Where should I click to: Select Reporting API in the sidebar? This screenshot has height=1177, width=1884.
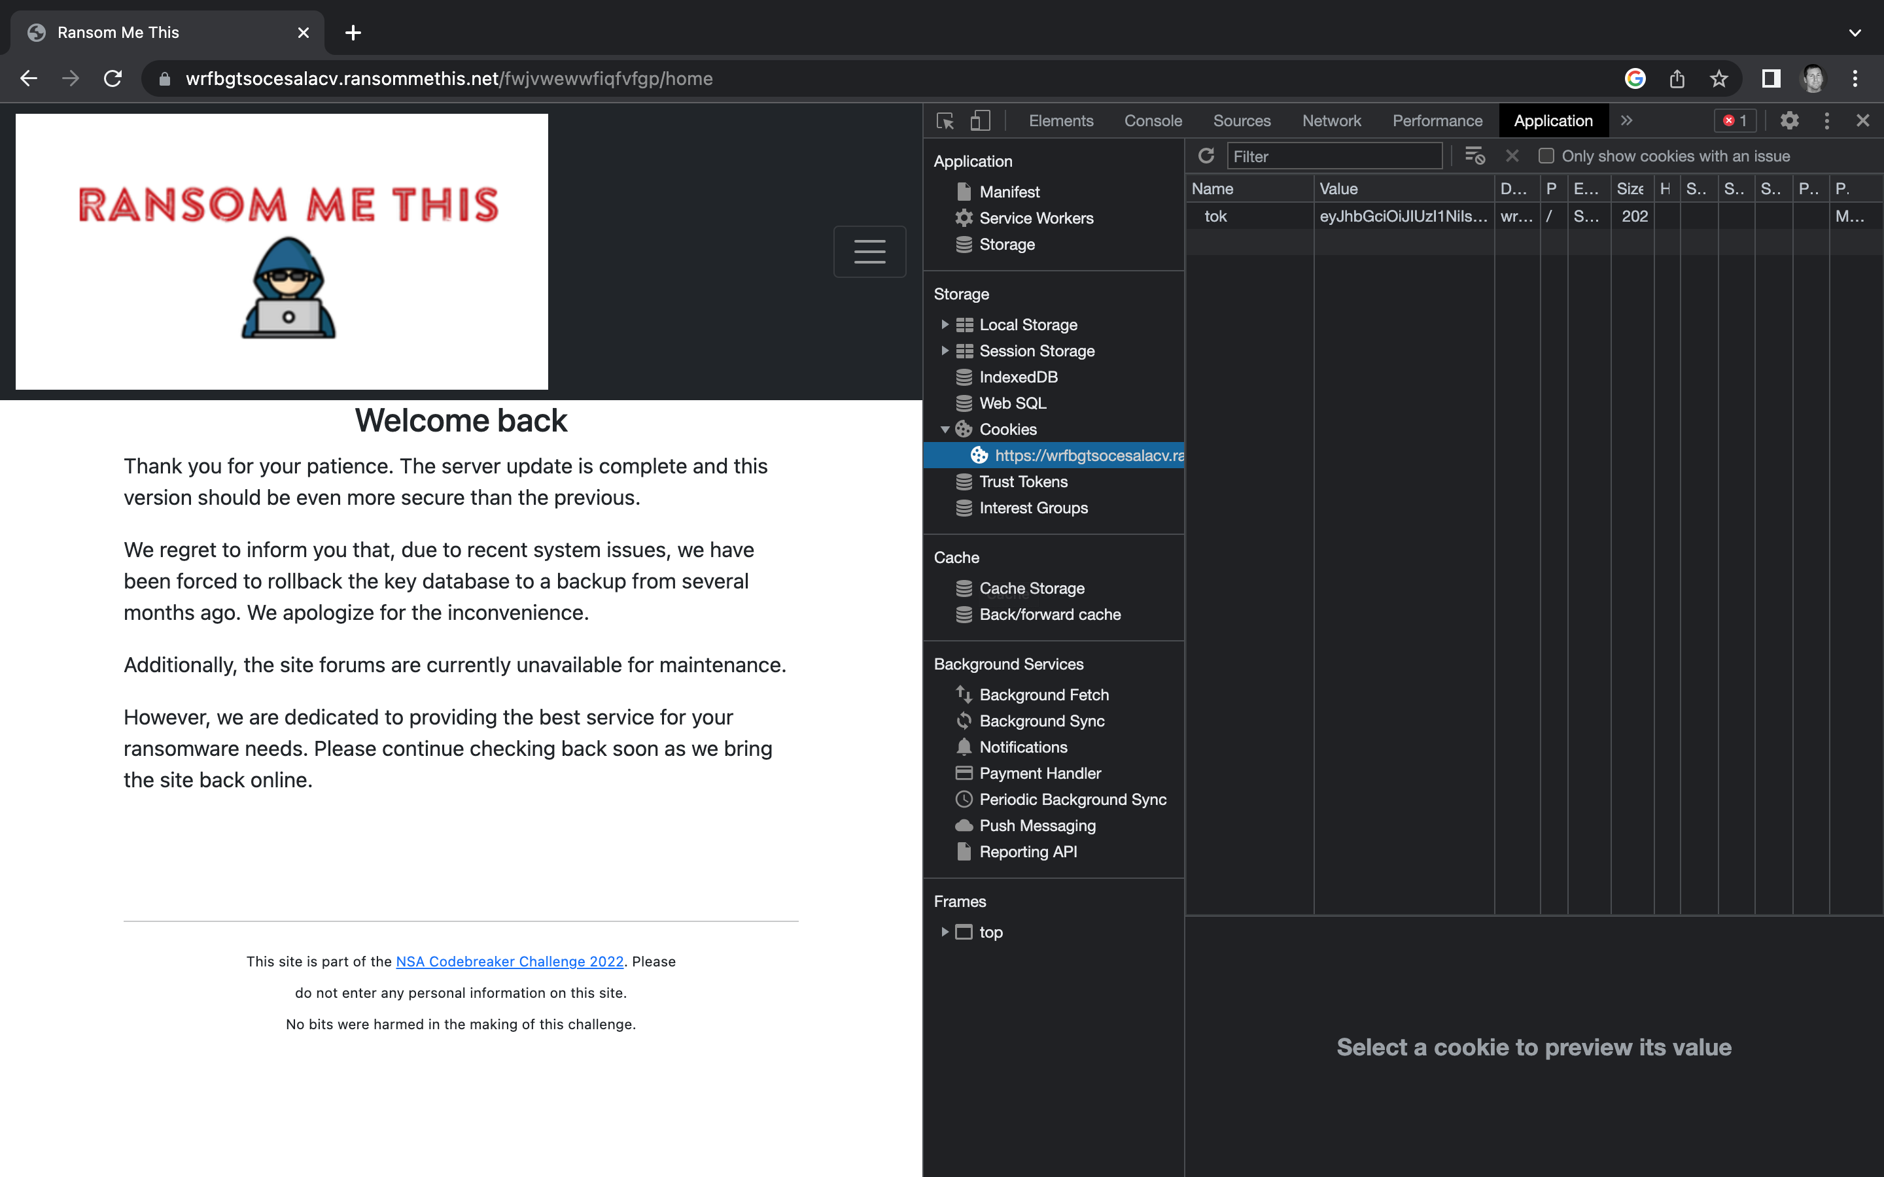[x=1028, y=853]
